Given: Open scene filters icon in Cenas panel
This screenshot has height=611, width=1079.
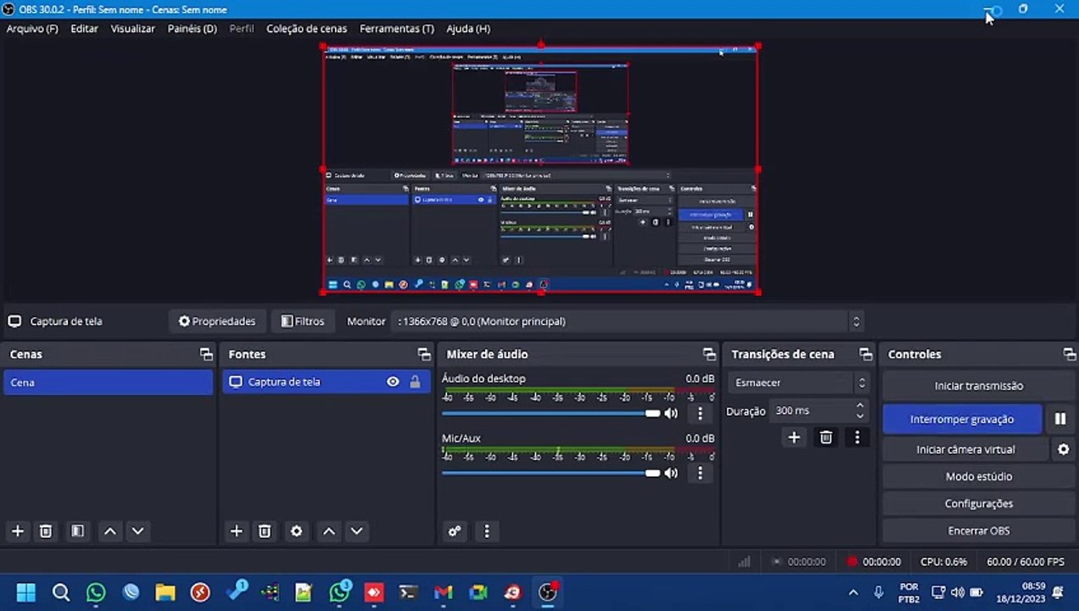Looking at the screenshot, I should click(x=77, y=531).
